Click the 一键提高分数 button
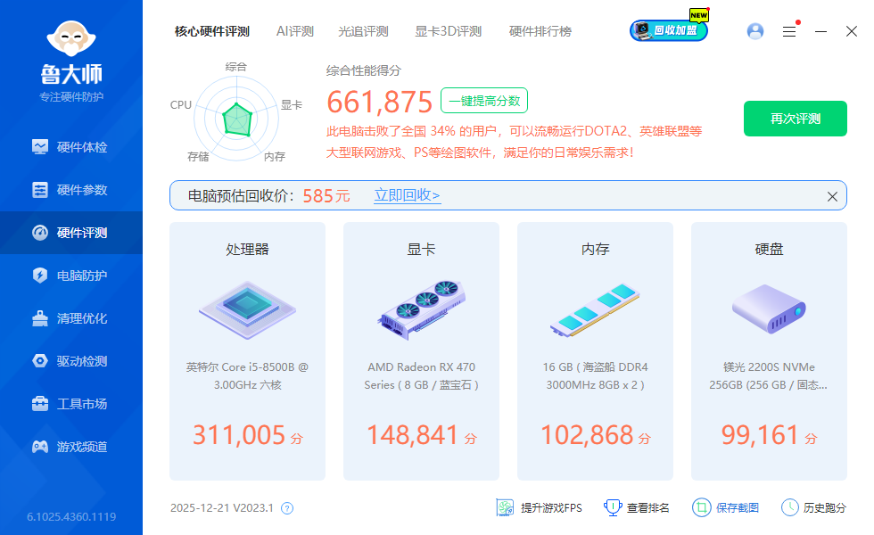This screenshot has width=874, height=535. tap(484, 101)
